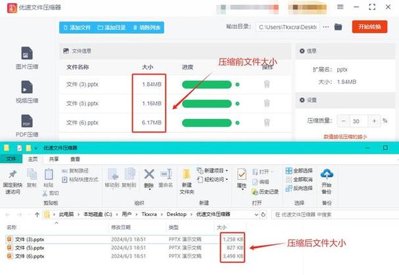Select 文件 (6).pptx in File Explorer
399x275 pixels.
[126, 256]
